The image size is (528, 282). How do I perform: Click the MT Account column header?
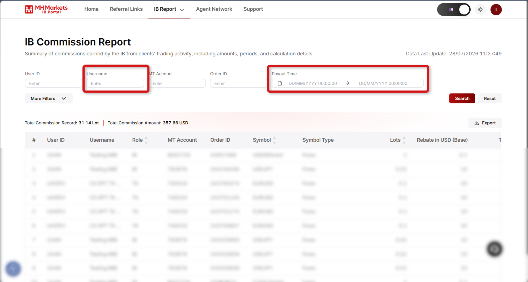[182, 140]
